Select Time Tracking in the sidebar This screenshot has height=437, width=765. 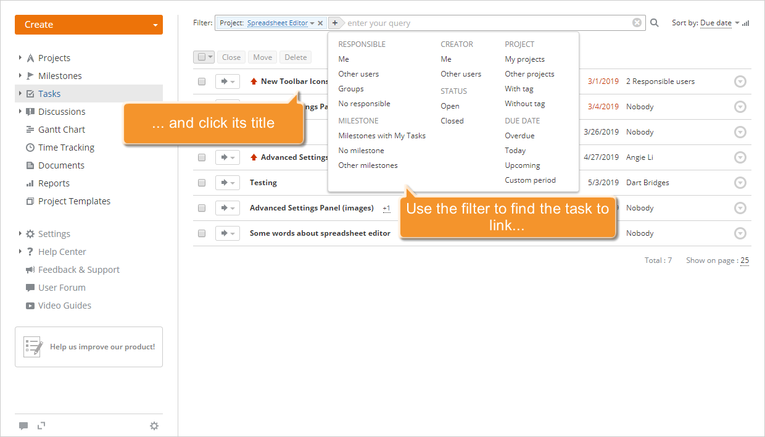click(x=67, y=147)
